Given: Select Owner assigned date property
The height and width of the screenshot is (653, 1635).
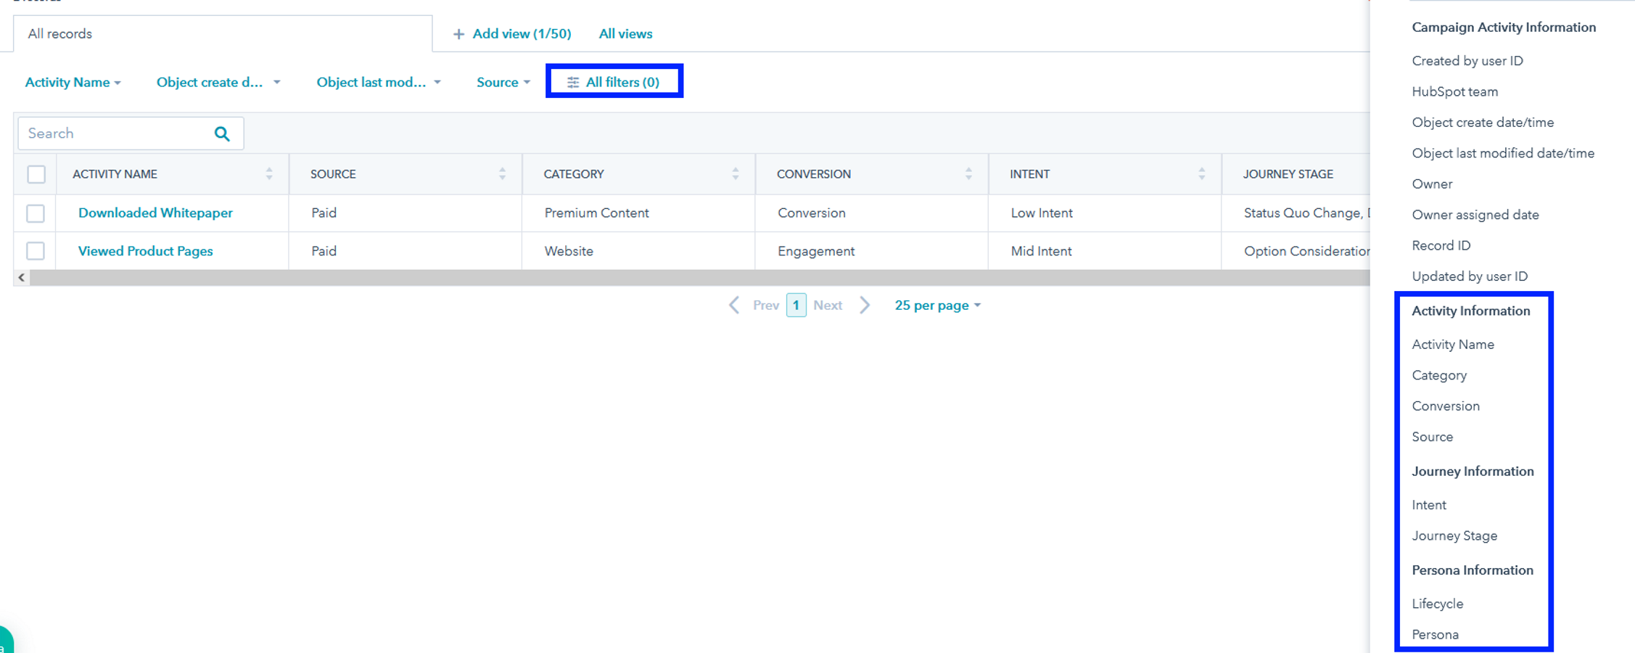Looking at the screenshot, I should click(x=1475, y=215).
